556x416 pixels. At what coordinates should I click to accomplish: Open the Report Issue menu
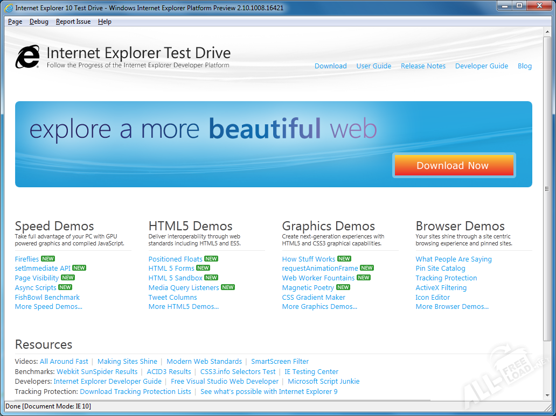(73, 22)
